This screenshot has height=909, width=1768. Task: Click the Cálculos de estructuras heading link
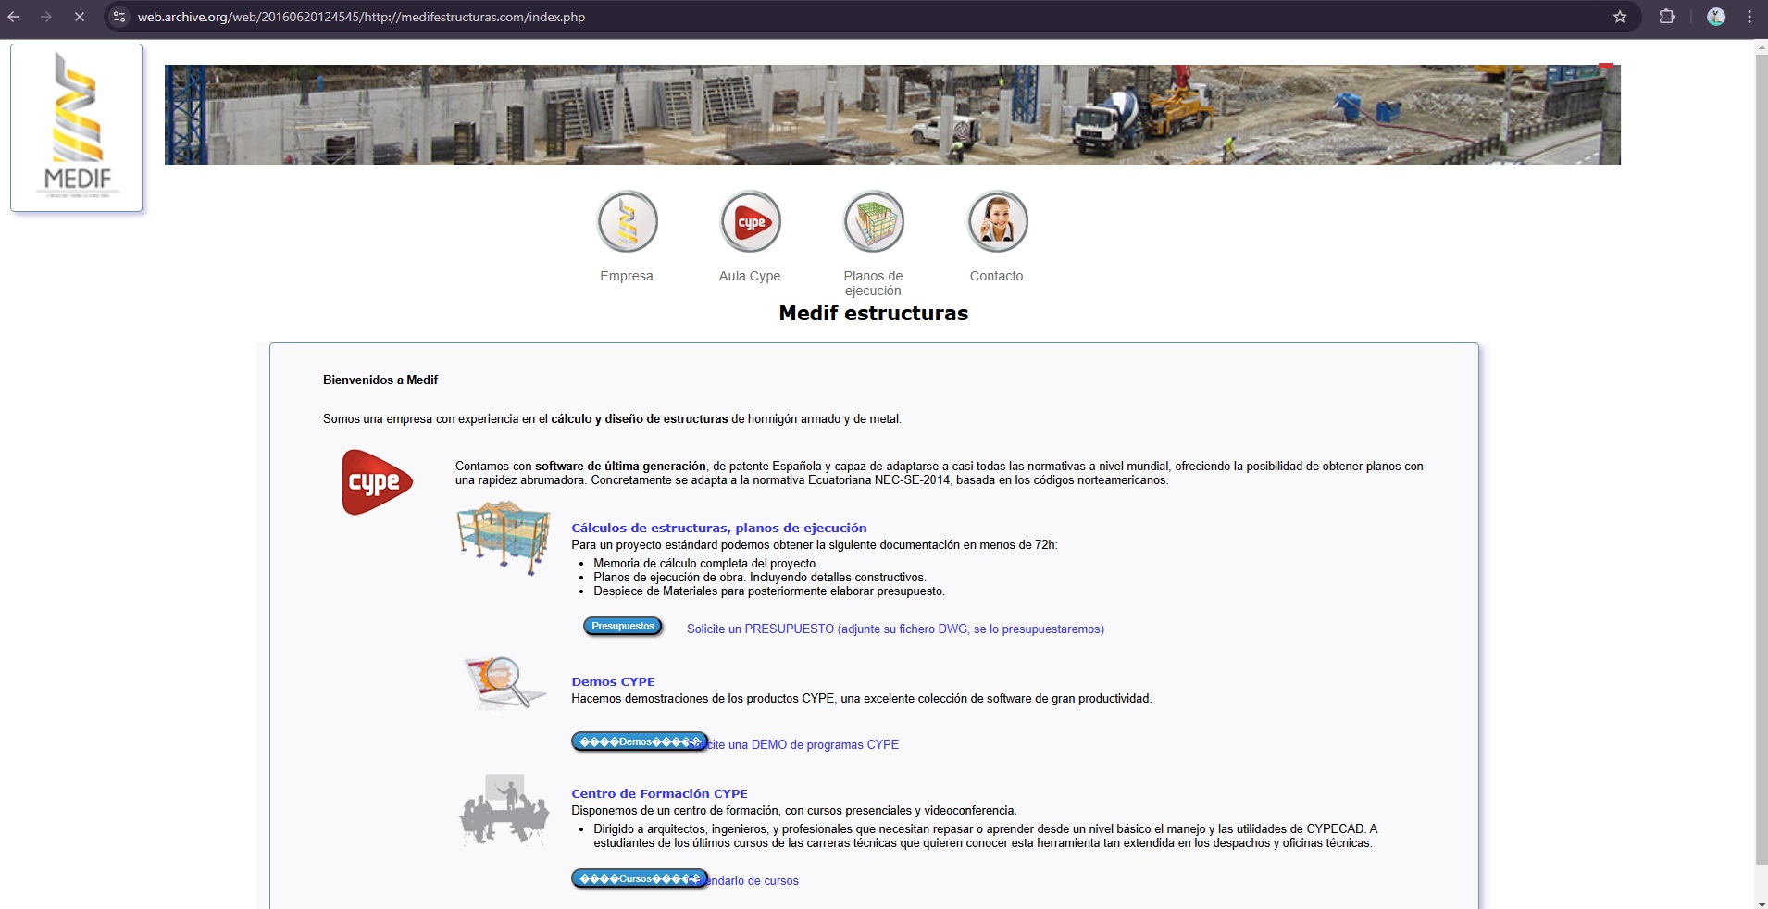[718, 529]
